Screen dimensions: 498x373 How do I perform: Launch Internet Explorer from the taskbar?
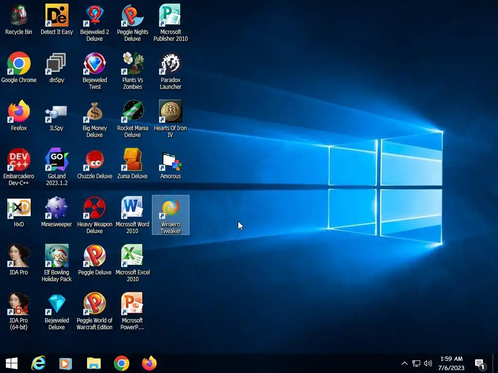(x=38, y=363)
